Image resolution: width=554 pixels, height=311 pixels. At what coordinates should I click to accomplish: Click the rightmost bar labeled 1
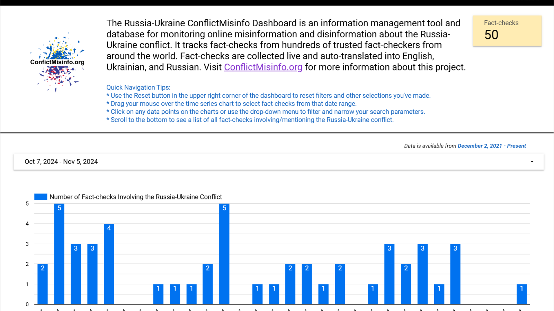[x=521, y=294]
